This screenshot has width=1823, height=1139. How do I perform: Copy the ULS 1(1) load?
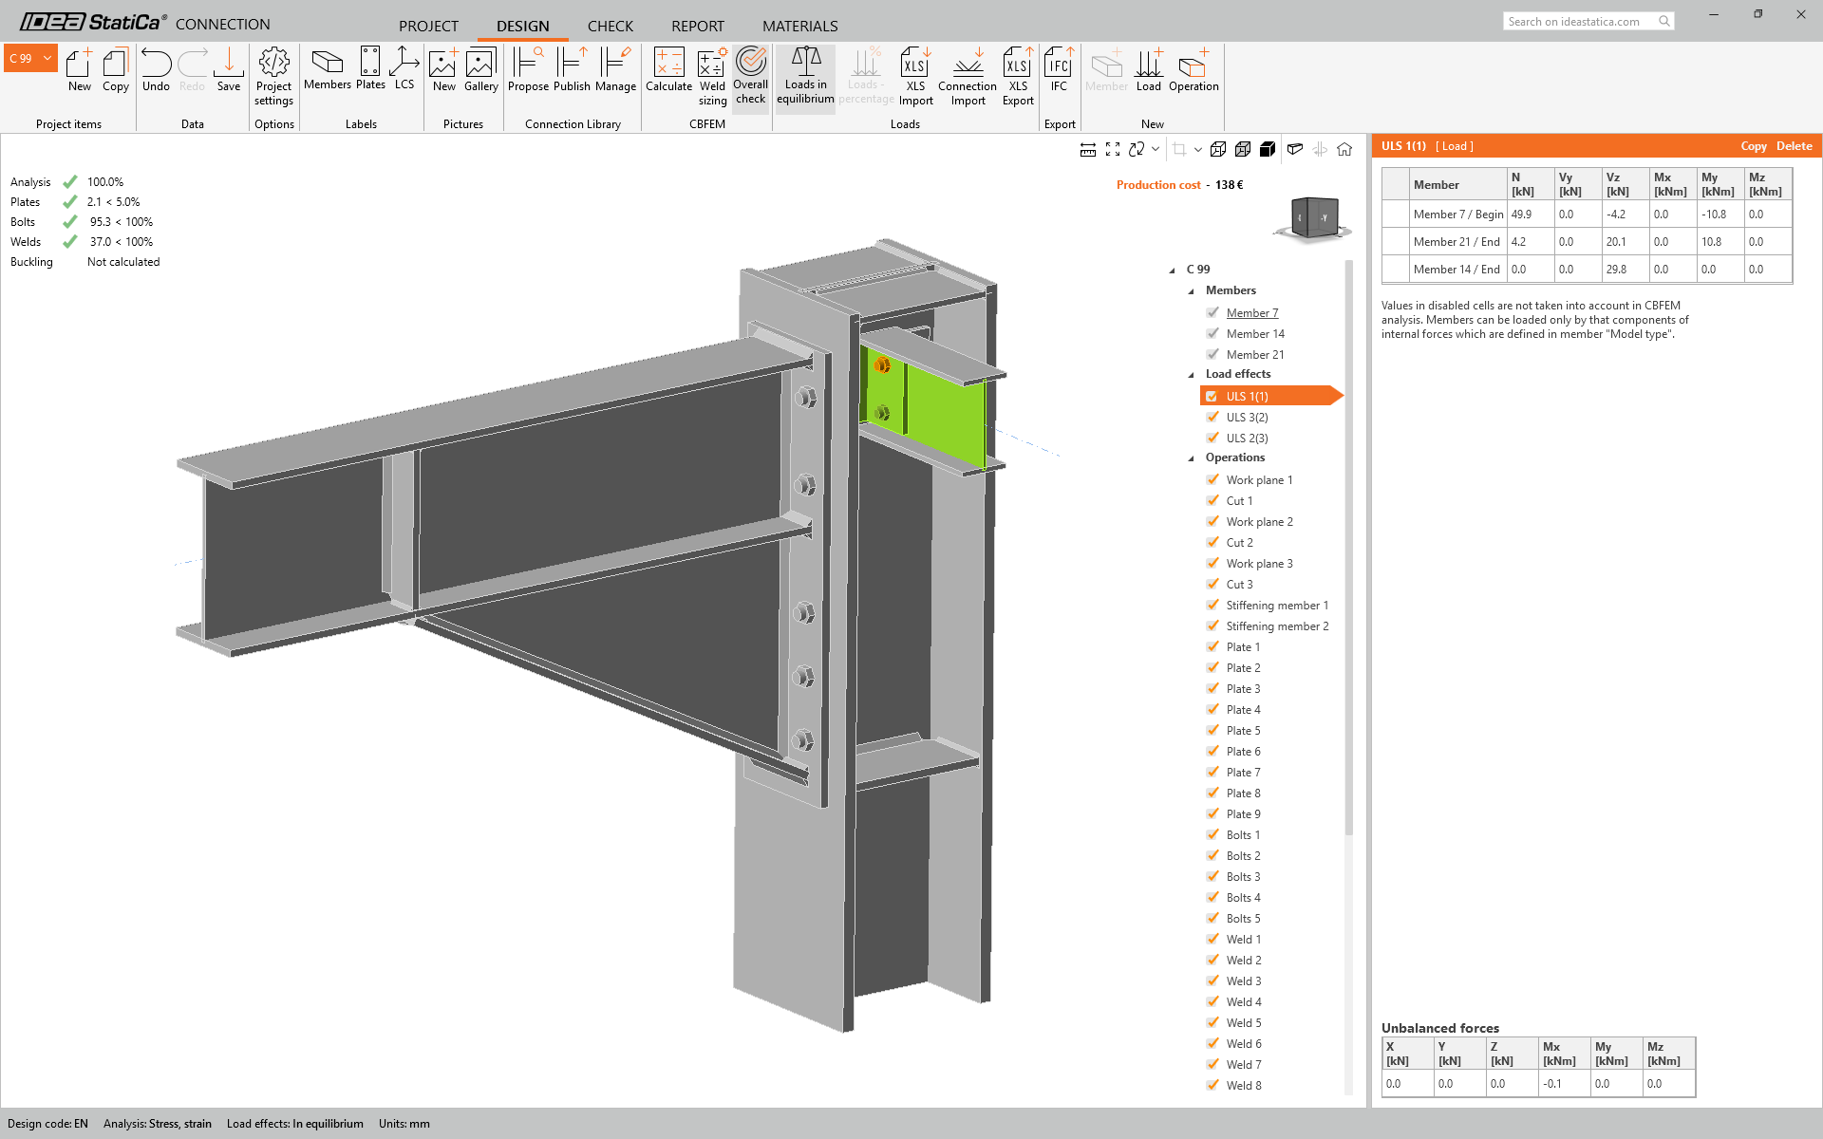point(1754,146)
